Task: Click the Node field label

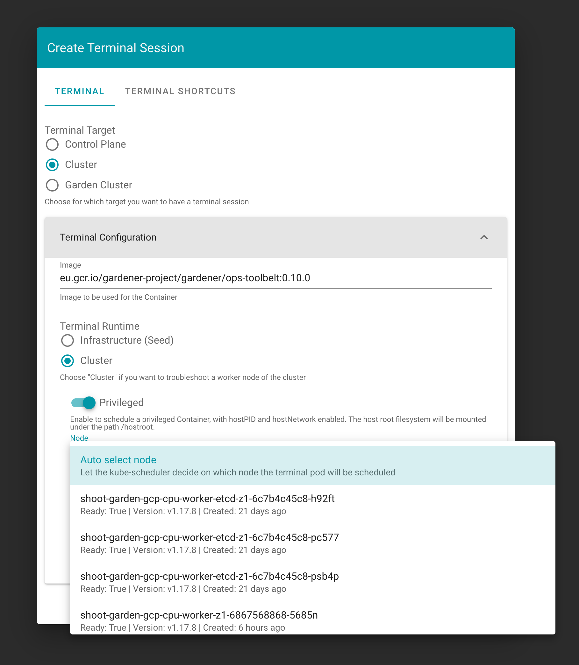Action: coord(79,438)
